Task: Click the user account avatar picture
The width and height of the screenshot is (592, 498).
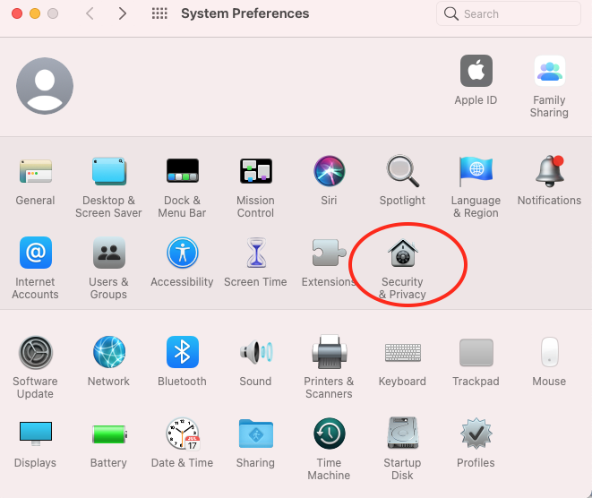Action: [45, 86]
